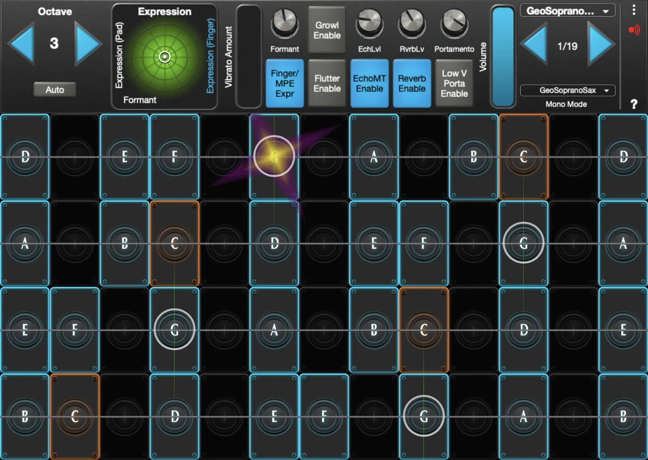
Task: Tap the circled G pad in third row
Action: (175, 330)
